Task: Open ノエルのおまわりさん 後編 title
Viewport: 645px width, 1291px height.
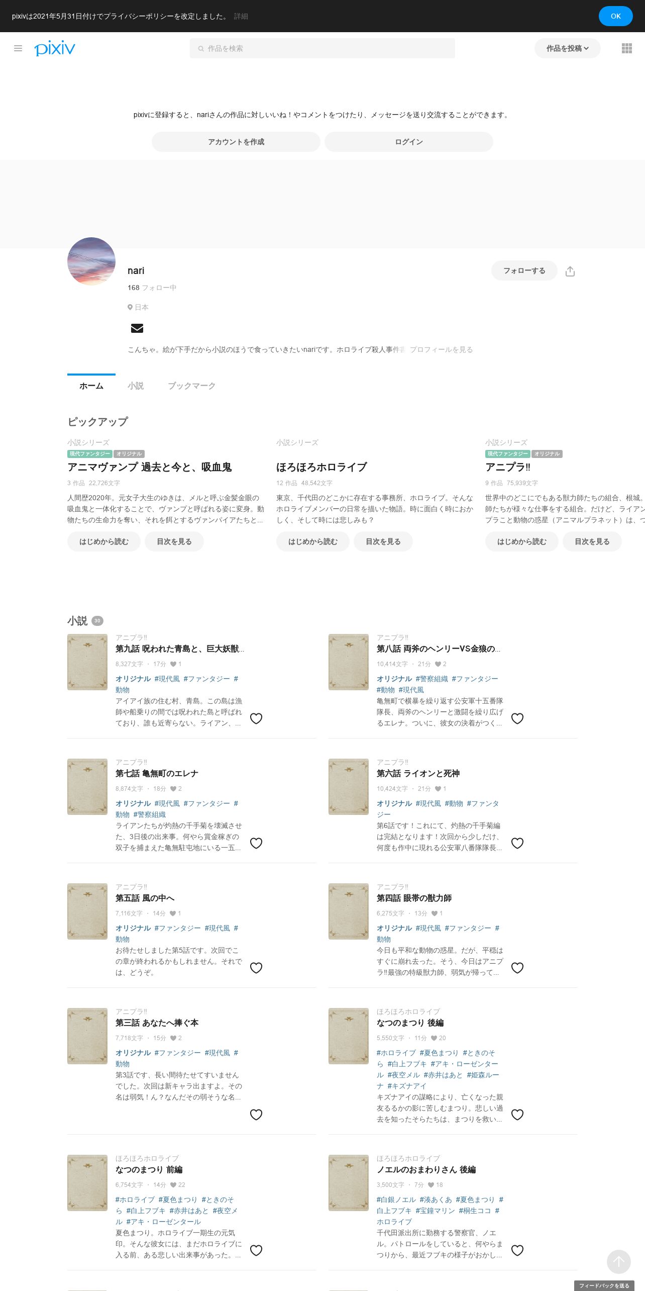Action: coord(426,1170)
